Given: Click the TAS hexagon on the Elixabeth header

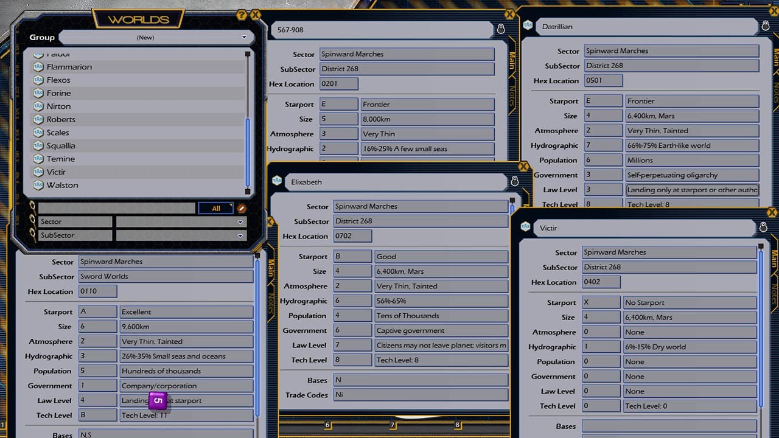Looking at the screenshot, I should point(278,181).
